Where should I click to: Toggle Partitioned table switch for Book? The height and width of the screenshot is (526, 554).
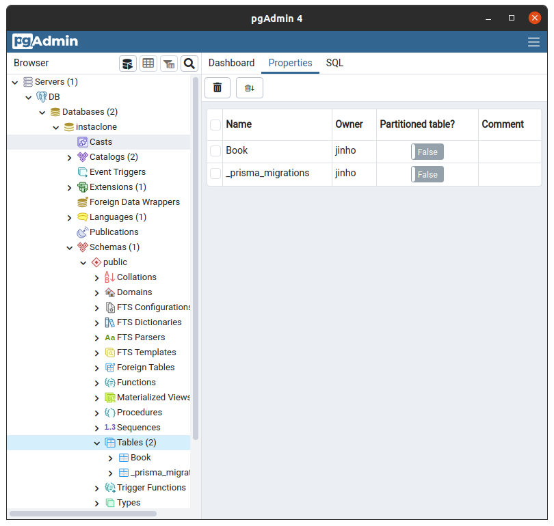pyautogui.click(x=427, y=152)
